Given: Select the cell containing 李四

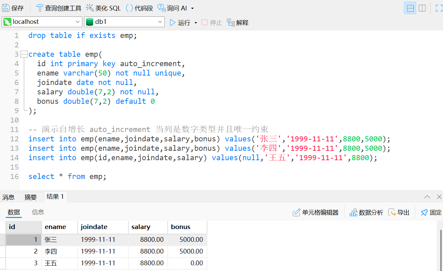Looking at the screenshot, I should pos(60,252).
